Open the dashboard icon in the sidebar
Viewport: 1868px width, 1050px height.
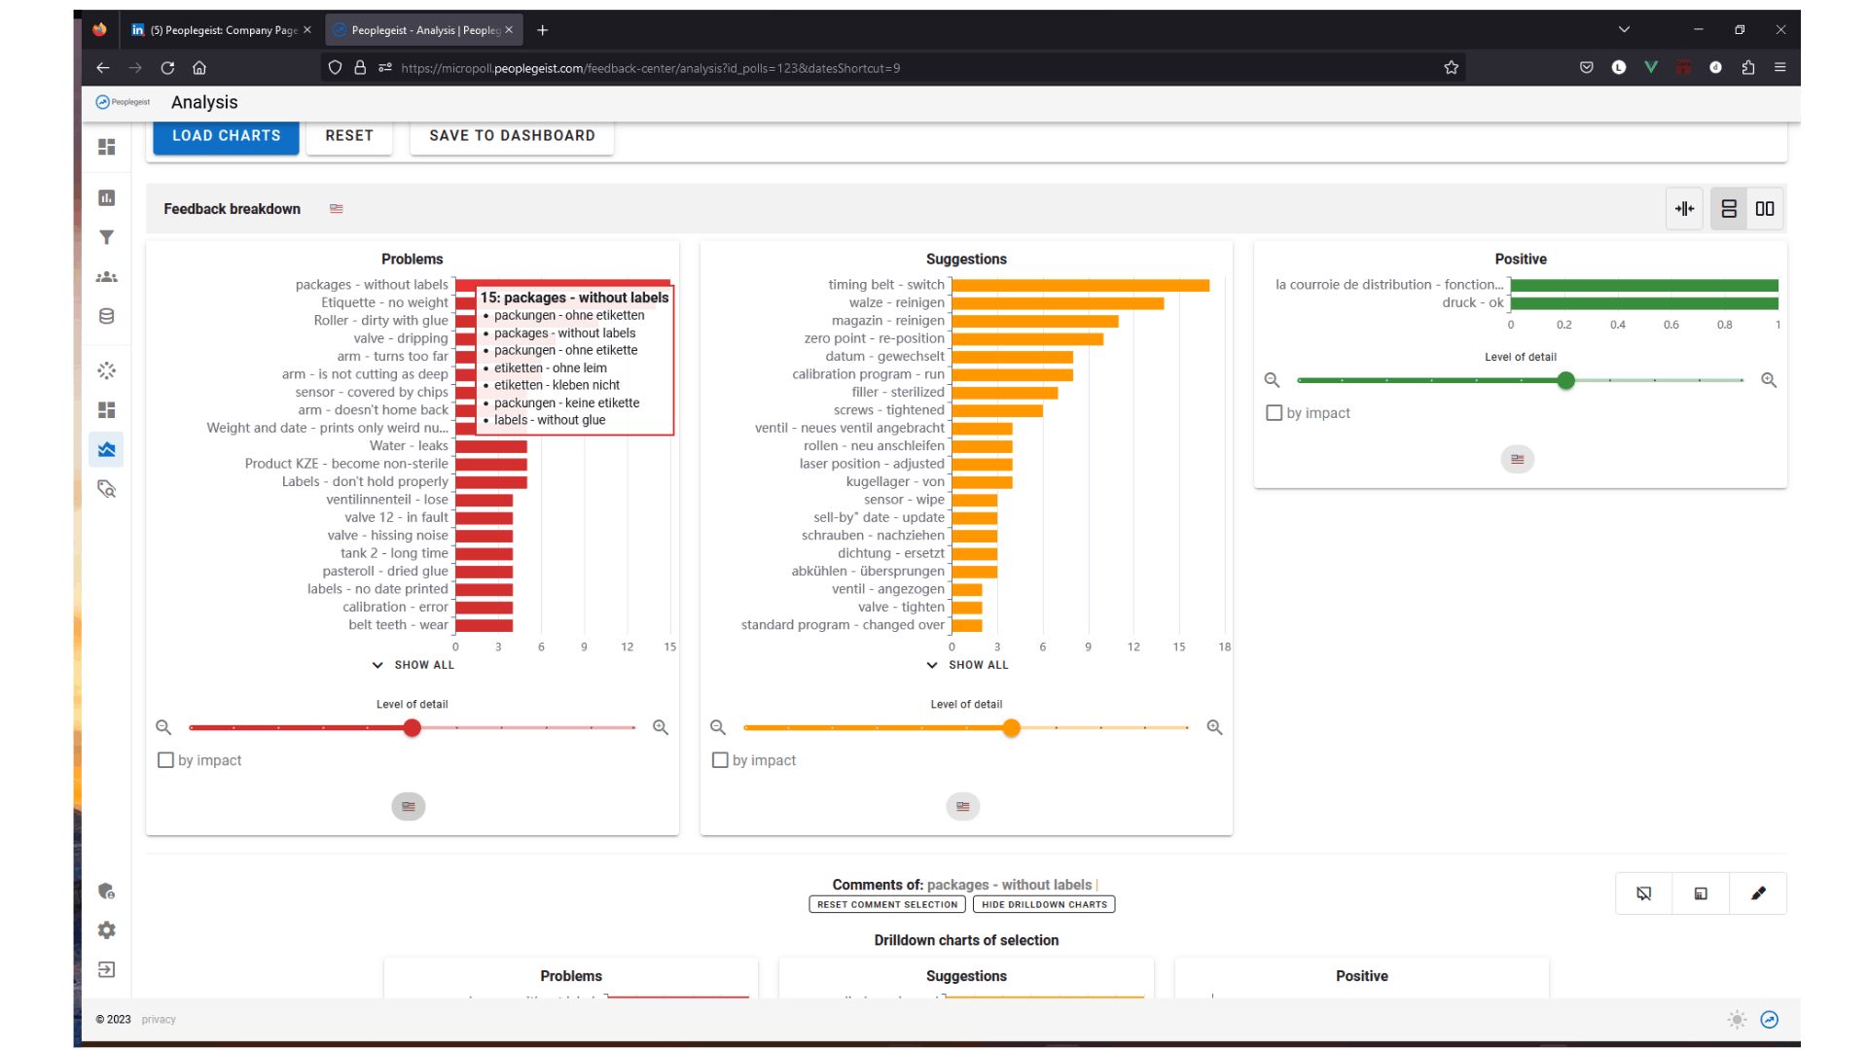(x=106, y=147)
